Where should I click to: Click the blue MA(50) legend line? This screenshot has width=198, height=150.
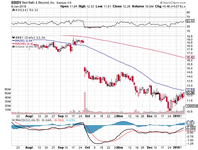point(13,41)
